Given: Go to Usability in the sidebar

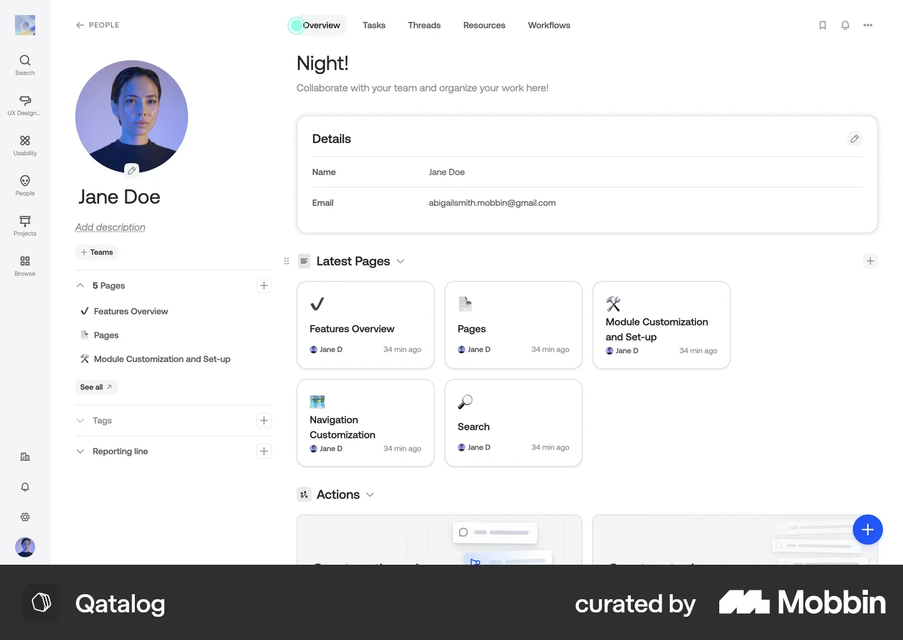Looking at the screenshot, I should point(25,145).
